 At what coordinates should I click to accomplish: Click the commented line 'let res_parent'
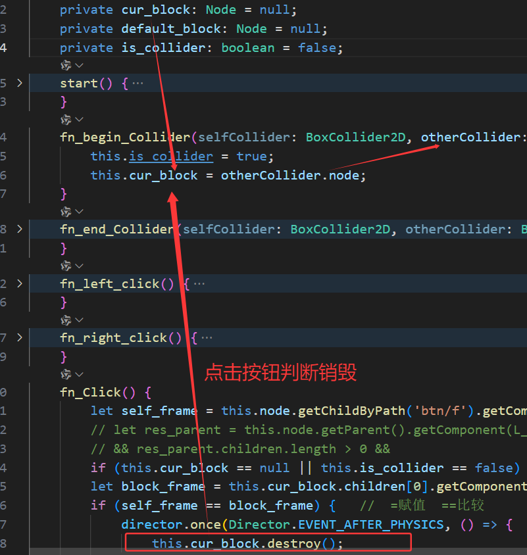coord(308,429)
